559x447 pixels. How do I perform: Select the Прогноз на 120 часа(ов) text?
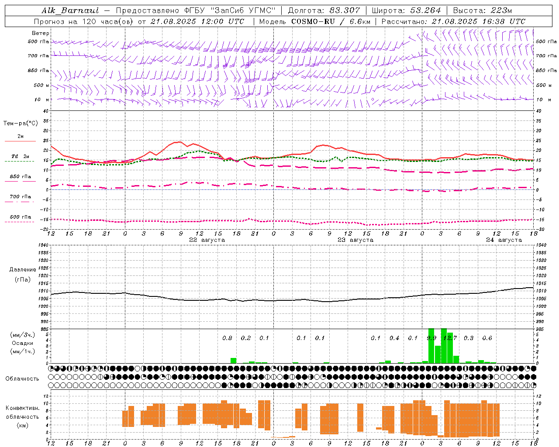[x=84, y=21]
